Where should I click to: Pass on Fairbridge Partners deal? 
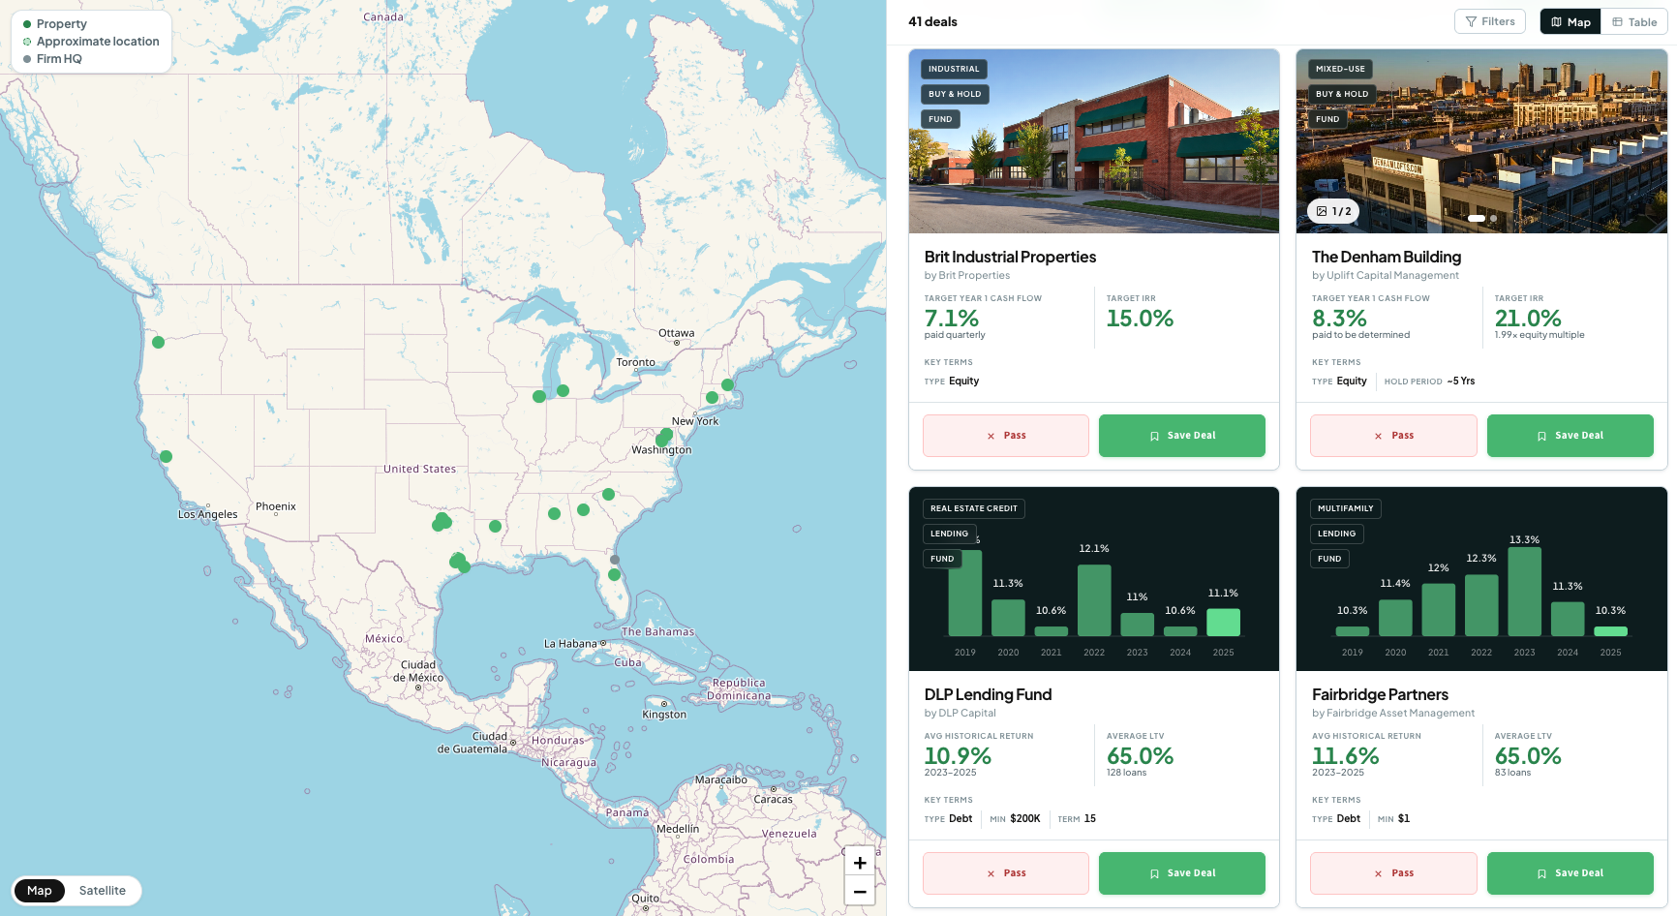tap(1393, 873)
